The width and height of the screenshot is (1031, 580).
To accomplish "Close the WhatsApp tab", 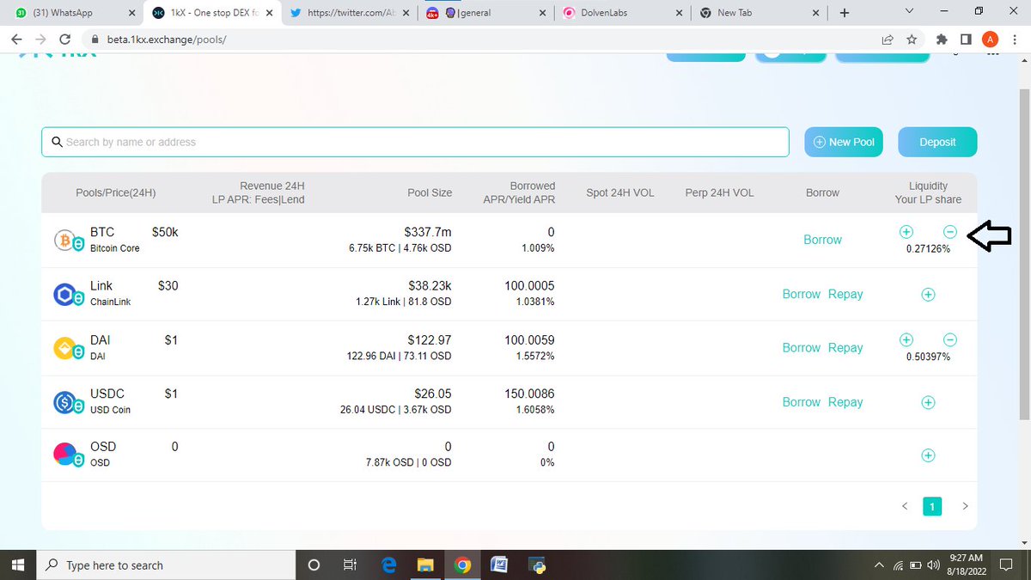I will click(130, 13).
